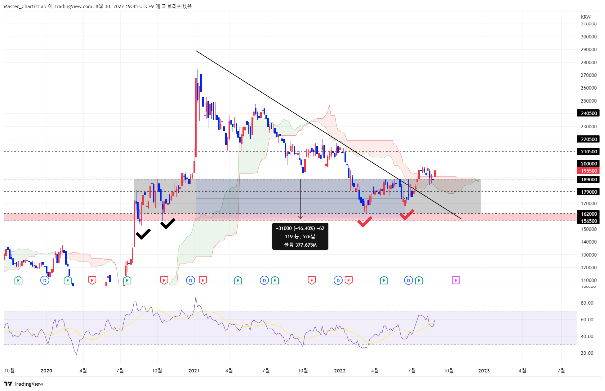Select the 162000 price level label
The width and height of the screenshot is (605, 391).
coord(588,214)
